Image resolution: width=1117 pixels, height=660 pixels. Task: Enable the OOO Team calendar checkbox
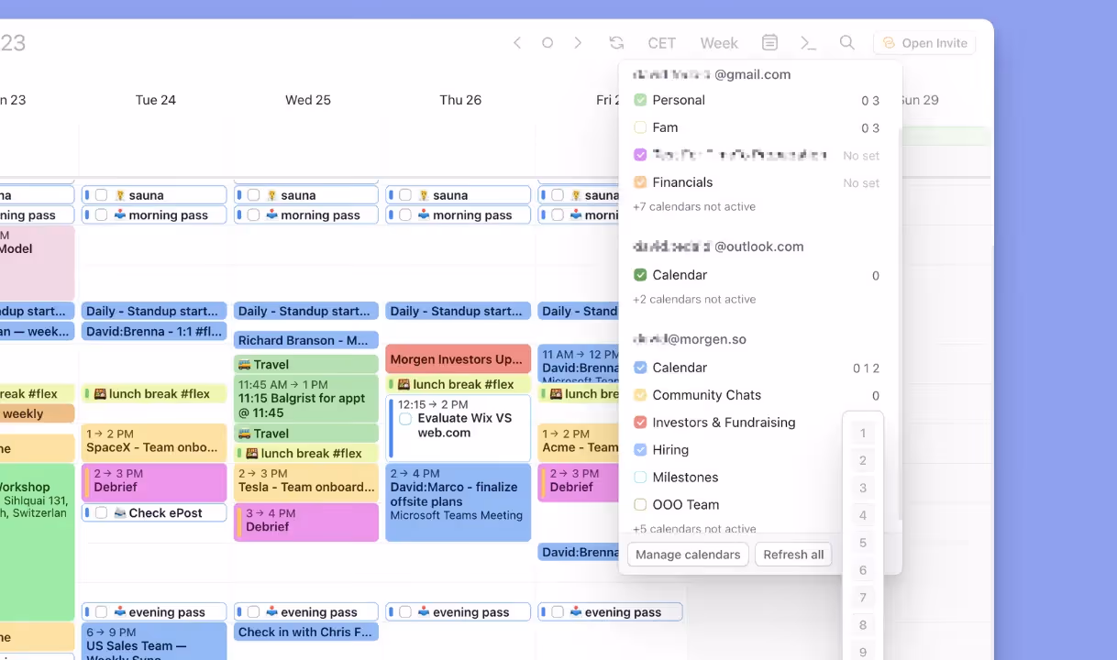(x=640, y=505)
